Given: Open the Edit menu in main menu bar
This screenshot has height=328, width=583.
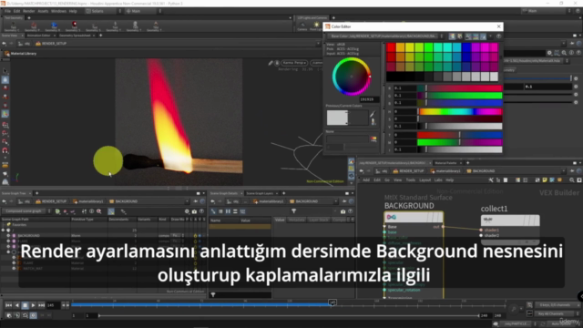Looking at the screenshot, I should [x=16, y=11].
